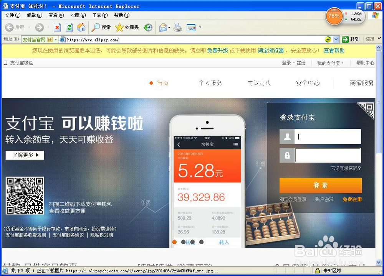This screenshot has height=276, width=384.
Task: Click the scrollbar up arrow
Action: pos(379,48)
